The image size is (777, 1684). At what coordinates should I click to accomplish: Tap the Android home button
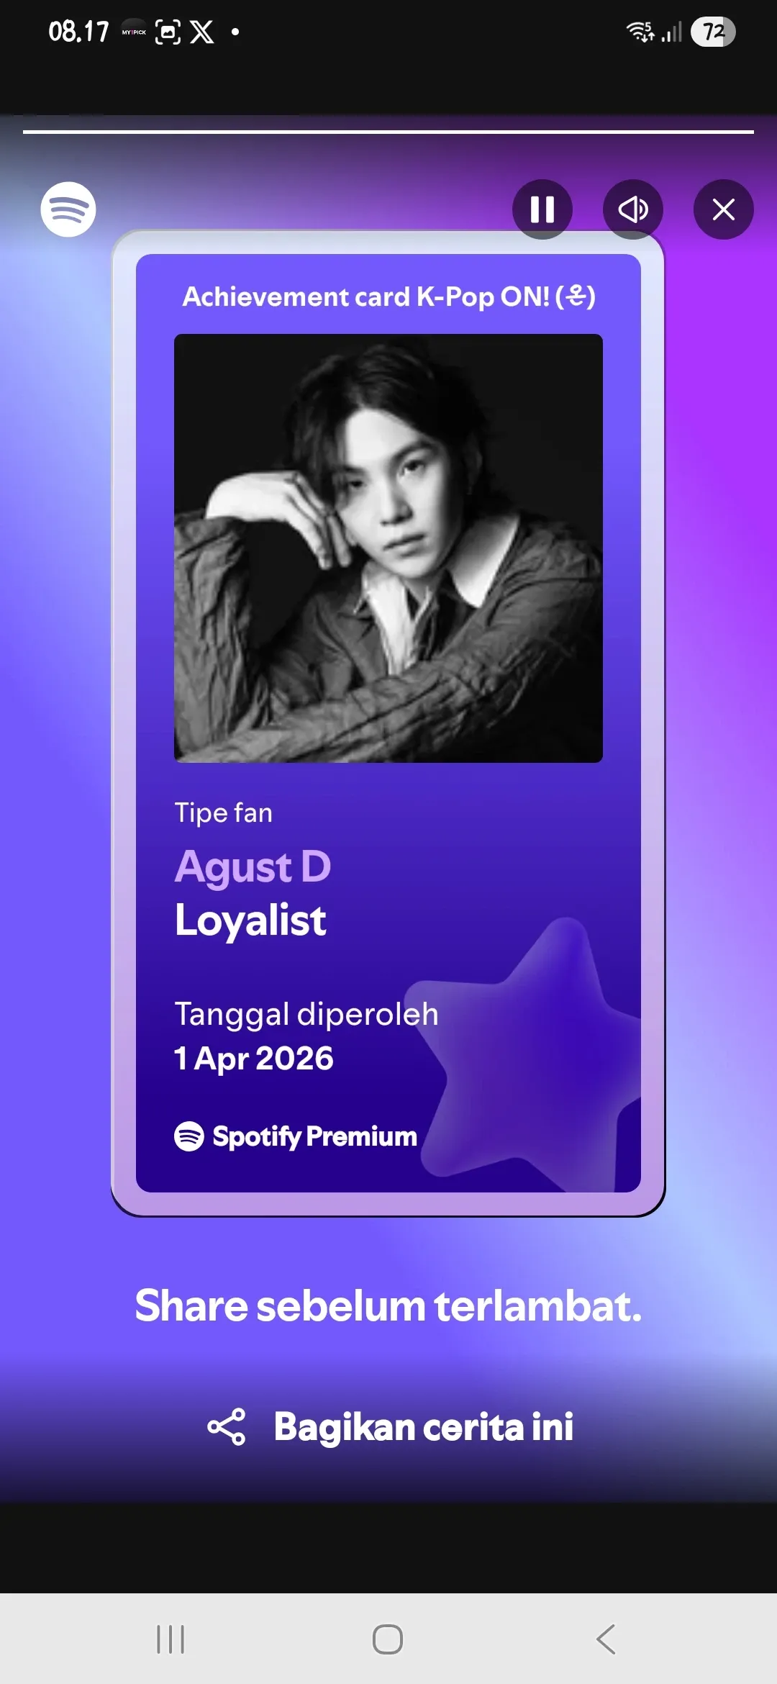pyautogui.click(x=388, y=1639)
